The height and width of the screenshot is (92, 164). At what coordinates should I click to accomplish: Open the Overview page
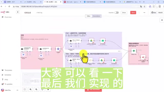click(7, 17)
